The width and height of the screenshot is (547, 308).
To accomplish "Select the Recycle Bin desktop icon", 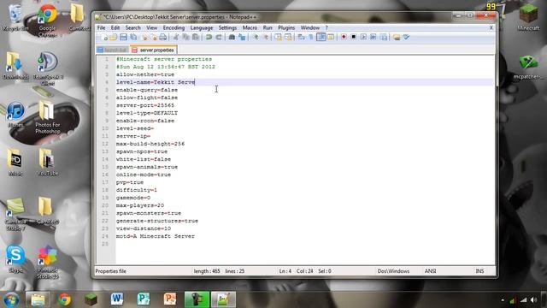I will click(15, 18).
